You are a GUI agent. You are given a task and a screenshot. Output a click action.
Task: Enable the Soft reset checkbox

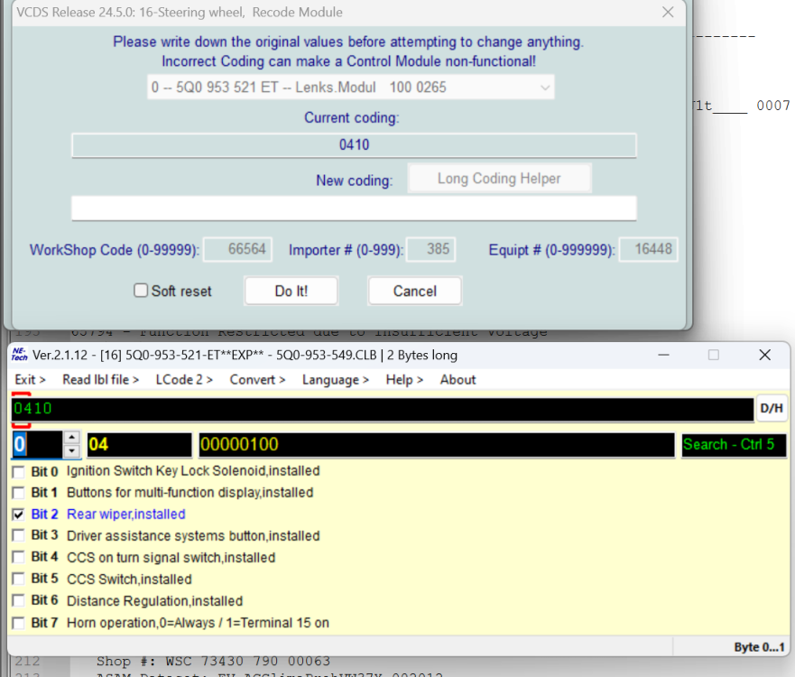pos(141,291)
